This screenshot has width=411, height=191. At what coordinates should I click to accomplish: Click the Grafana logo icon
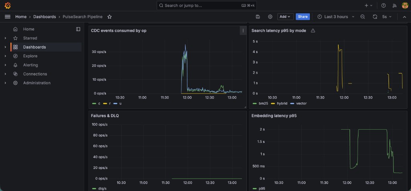pos(8,5)
